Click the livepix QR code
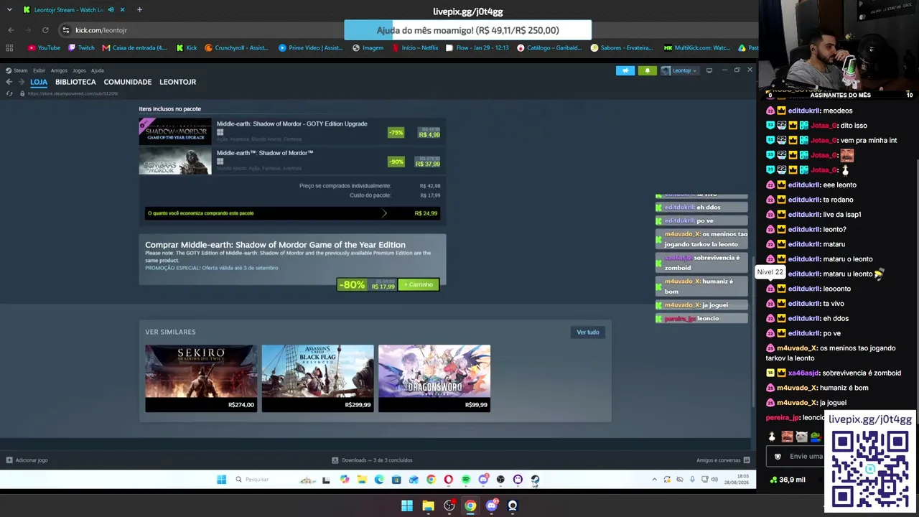 (870, 470)
